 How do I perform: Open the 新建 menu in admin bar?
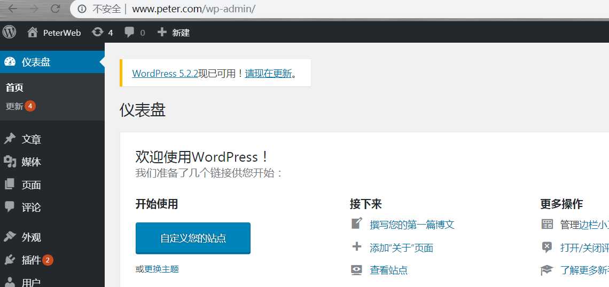tap(181, 33)
